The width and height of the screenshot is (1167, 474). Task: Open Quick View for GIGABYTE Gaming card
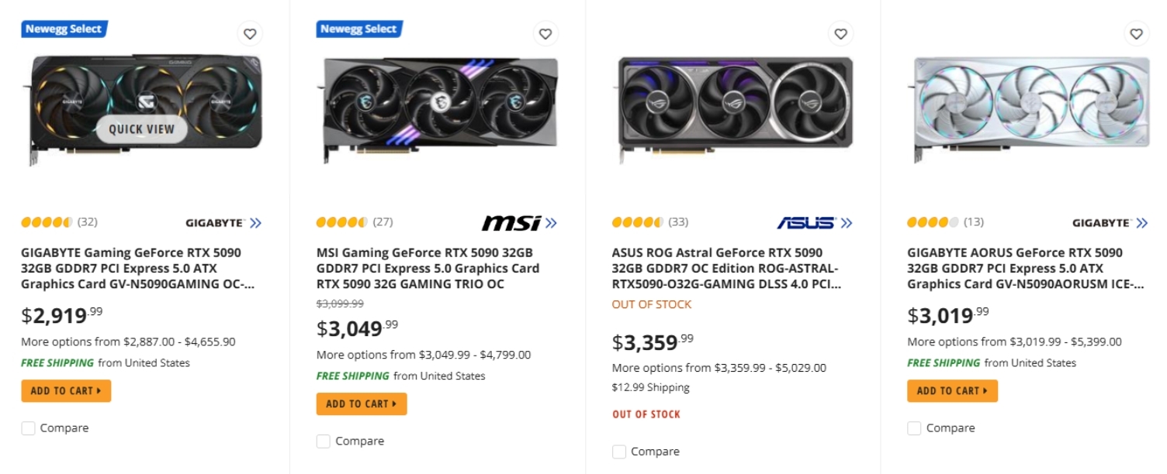142,129
